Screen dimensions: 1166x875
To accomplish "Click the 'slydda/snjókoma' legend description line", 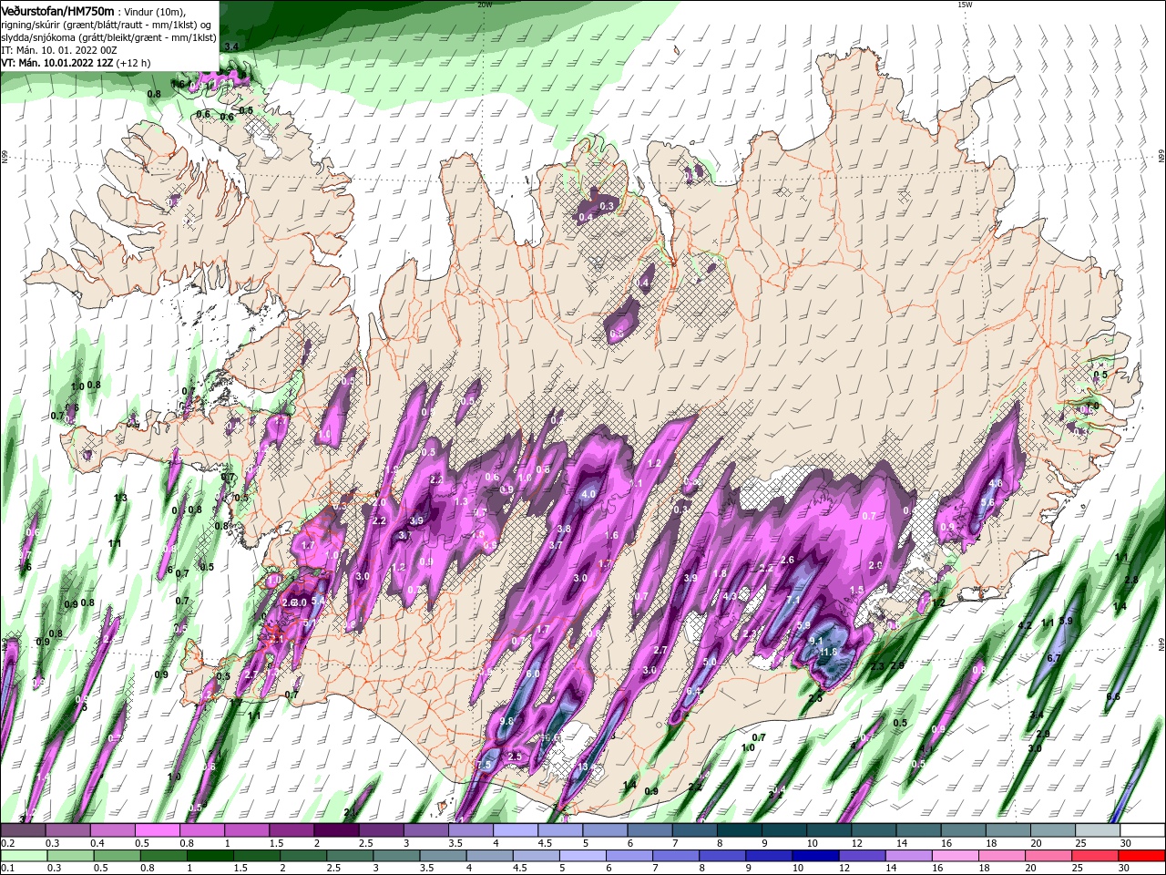I will 108,36.
